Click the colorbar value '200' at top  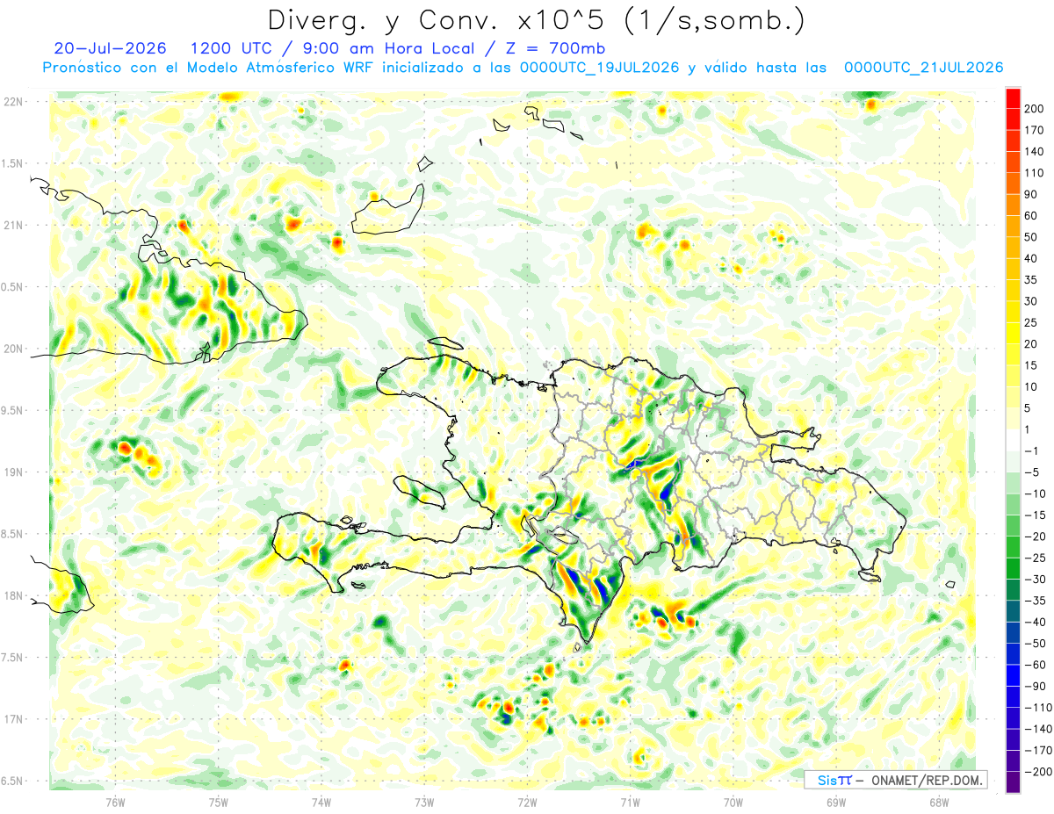pos(1034,109)
